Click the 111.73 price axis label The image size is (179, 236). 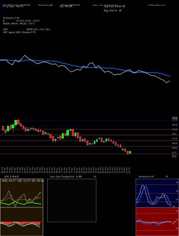(174, 138)
